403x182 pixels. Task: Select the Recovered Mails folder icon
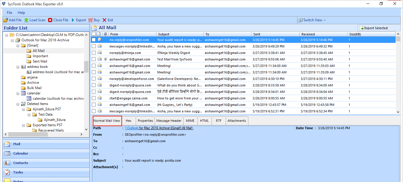point(35,130)
